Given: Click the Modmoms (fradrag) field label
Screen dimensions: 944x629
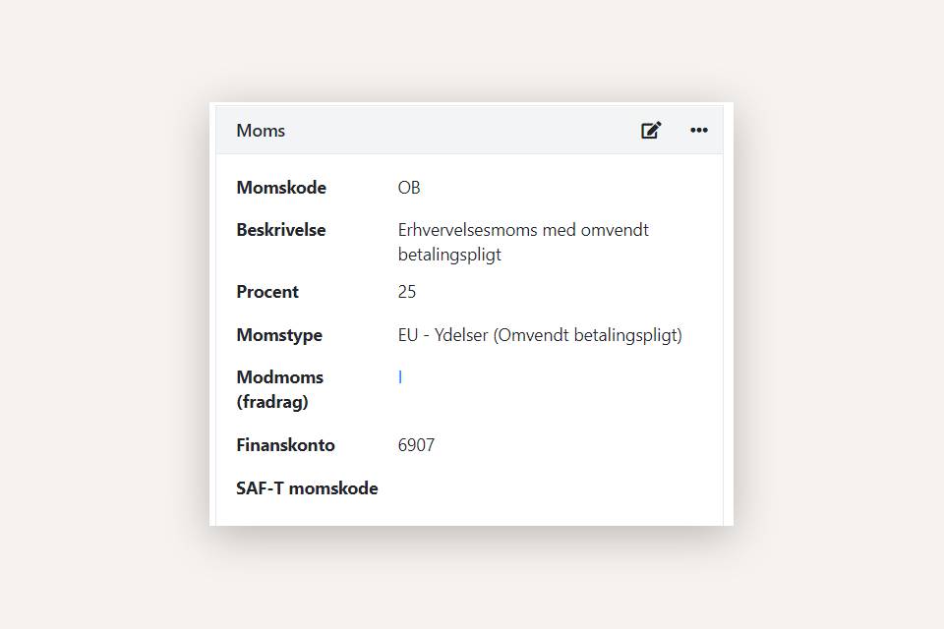Looking at the screenshot, I should (x=281, y=388).
